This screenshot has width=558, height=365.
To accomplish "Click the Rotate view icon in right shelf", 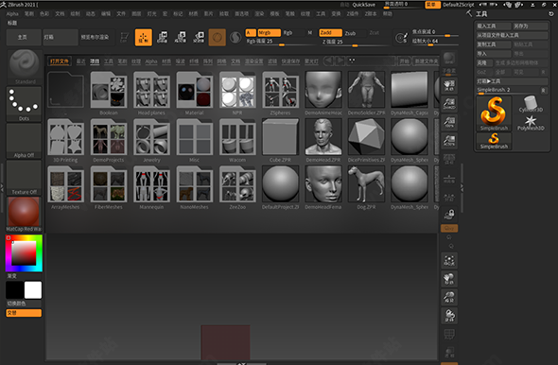I will click(x=449, y=316).
